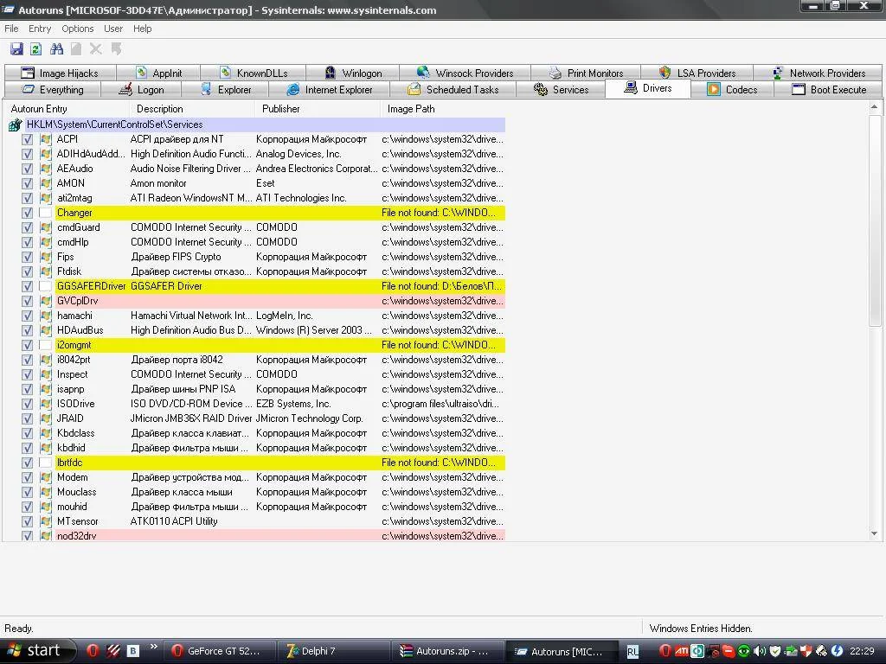
Task: Click the Jump To toolbar icon
Action: 117,49
